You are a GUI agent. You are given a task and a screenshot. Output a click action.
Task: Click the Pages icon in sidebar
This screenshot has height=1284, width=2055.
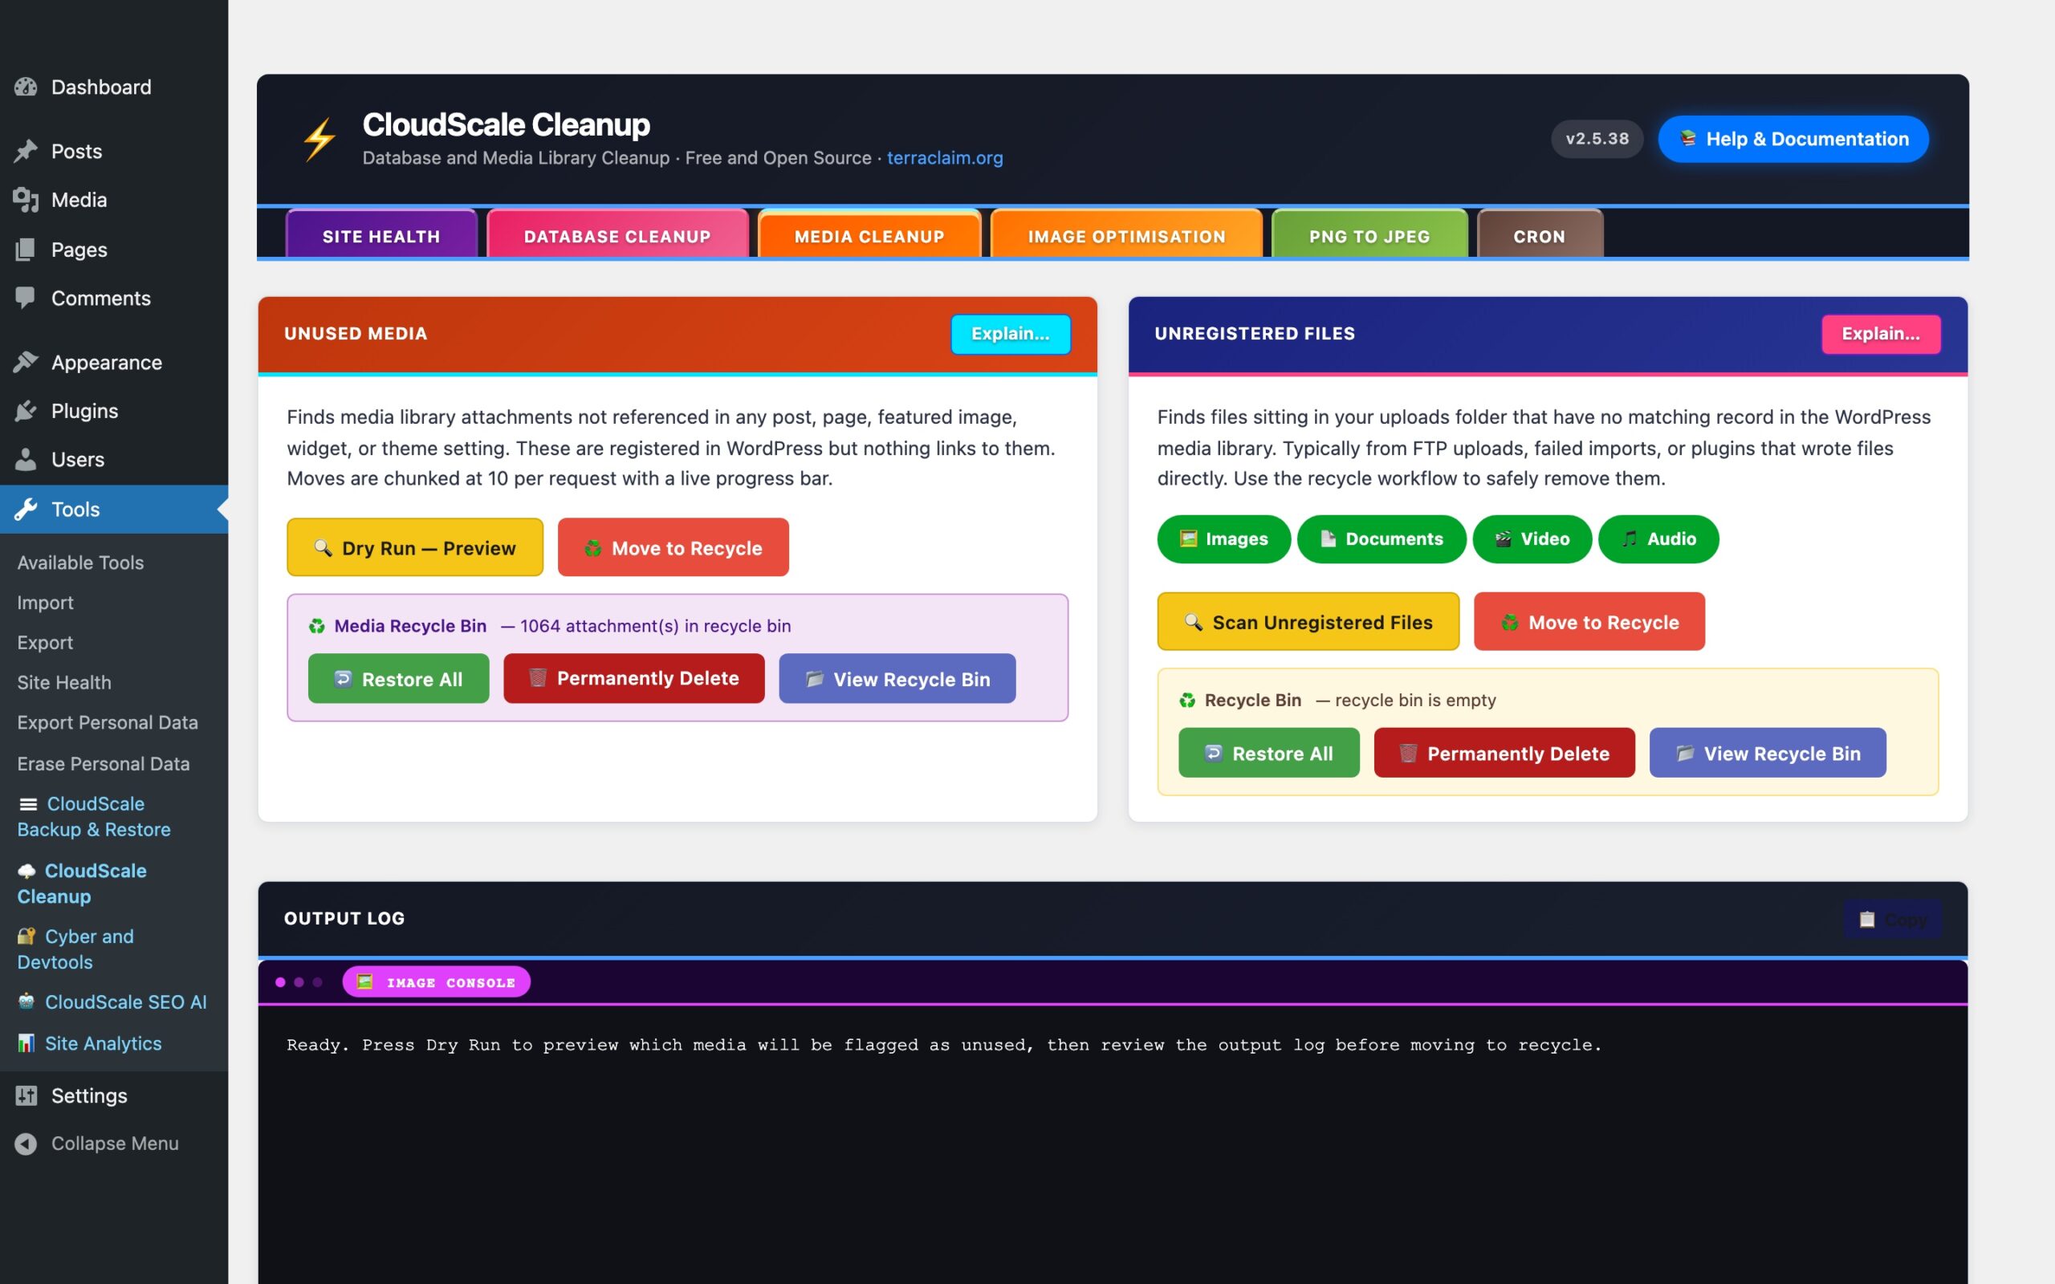click(x=26, y=249)
